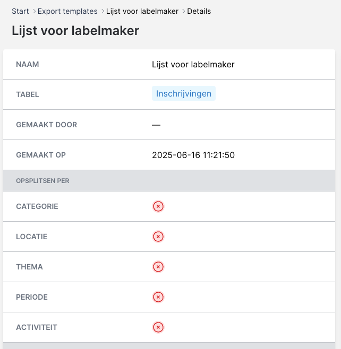The width and height of the screenshot is (341, 349).
Task: Click the Lijst voor labelmaker page heading
Action: 75,31
